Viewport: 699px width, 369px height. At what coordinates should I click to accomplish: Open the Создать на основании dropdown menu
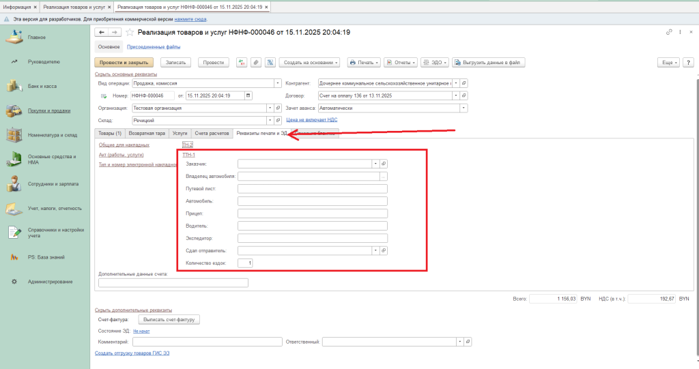(x=311, y=62)
